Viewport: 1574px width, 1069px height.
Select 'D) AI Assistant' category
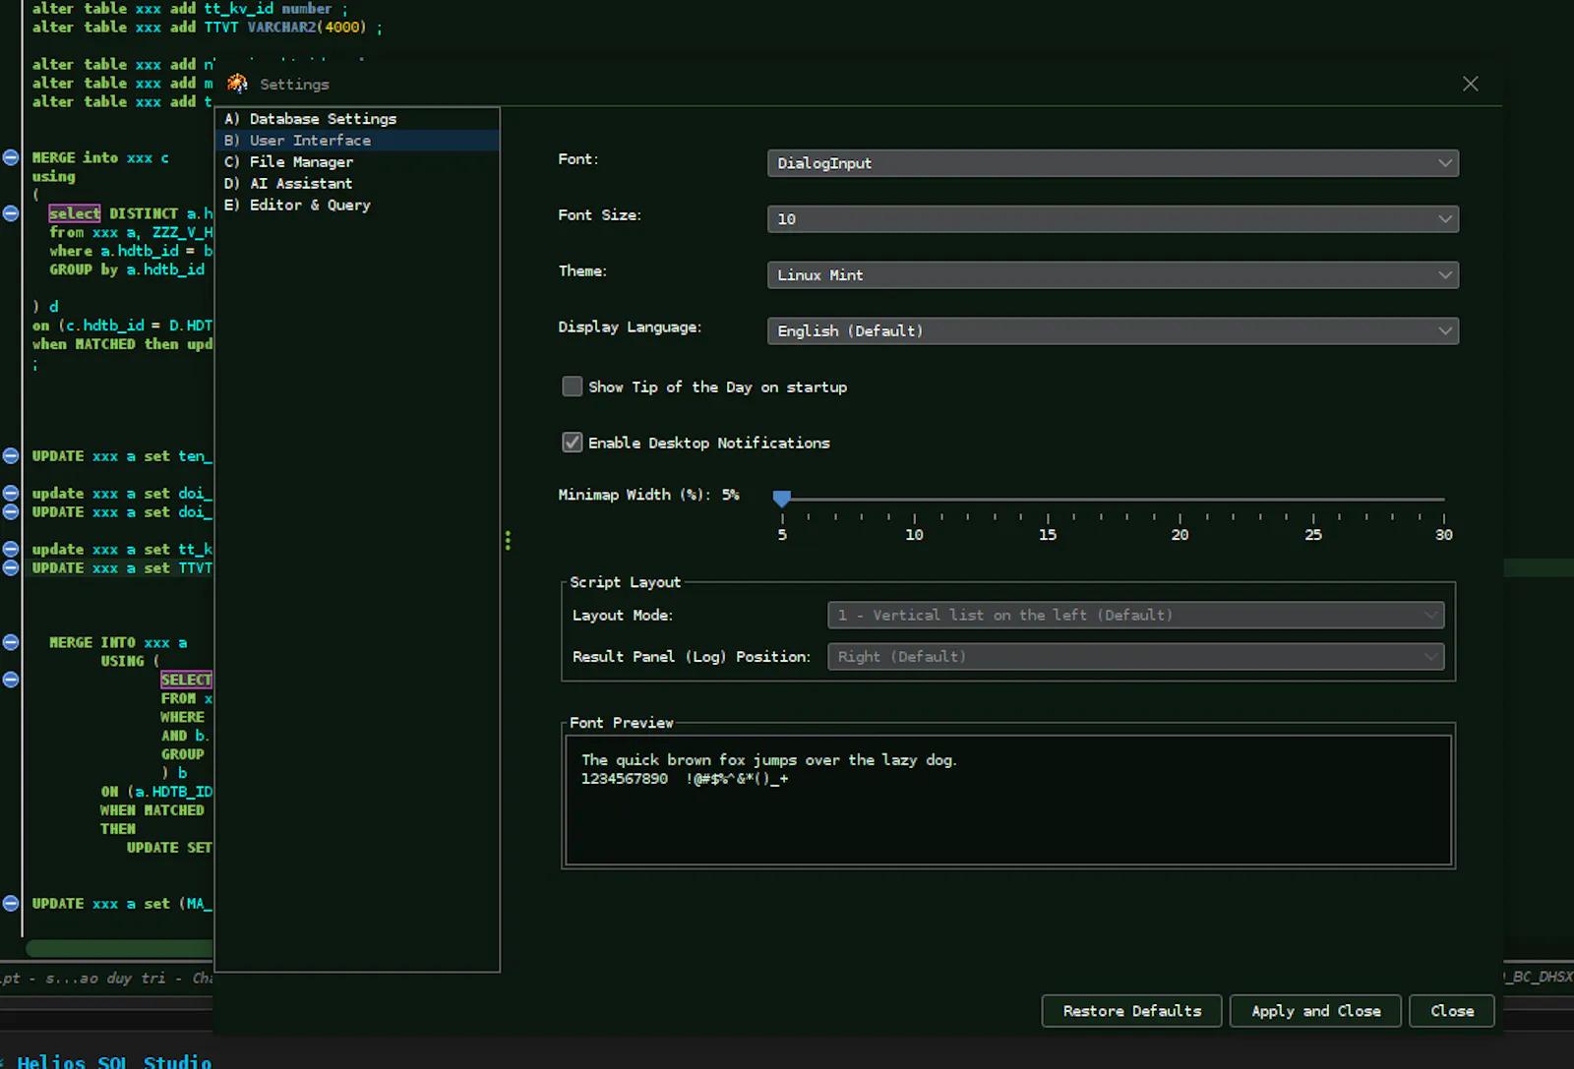pos(357,184)
